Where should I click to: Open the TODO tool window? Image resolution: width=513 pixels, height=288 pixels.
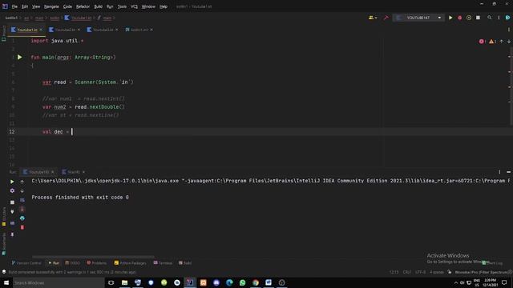(73, 263)
